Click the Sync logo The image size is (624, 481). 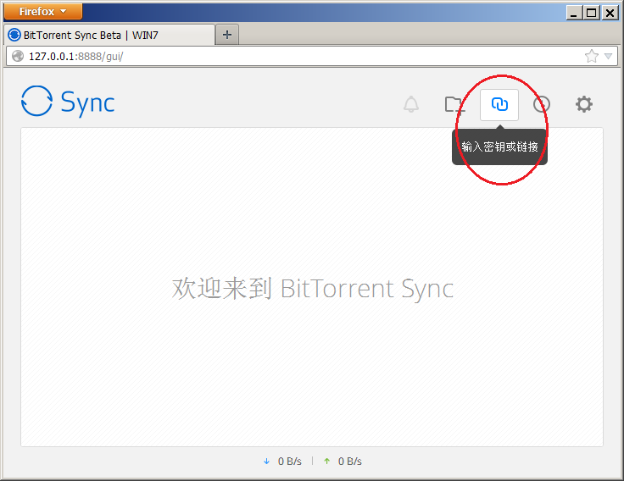68,102
